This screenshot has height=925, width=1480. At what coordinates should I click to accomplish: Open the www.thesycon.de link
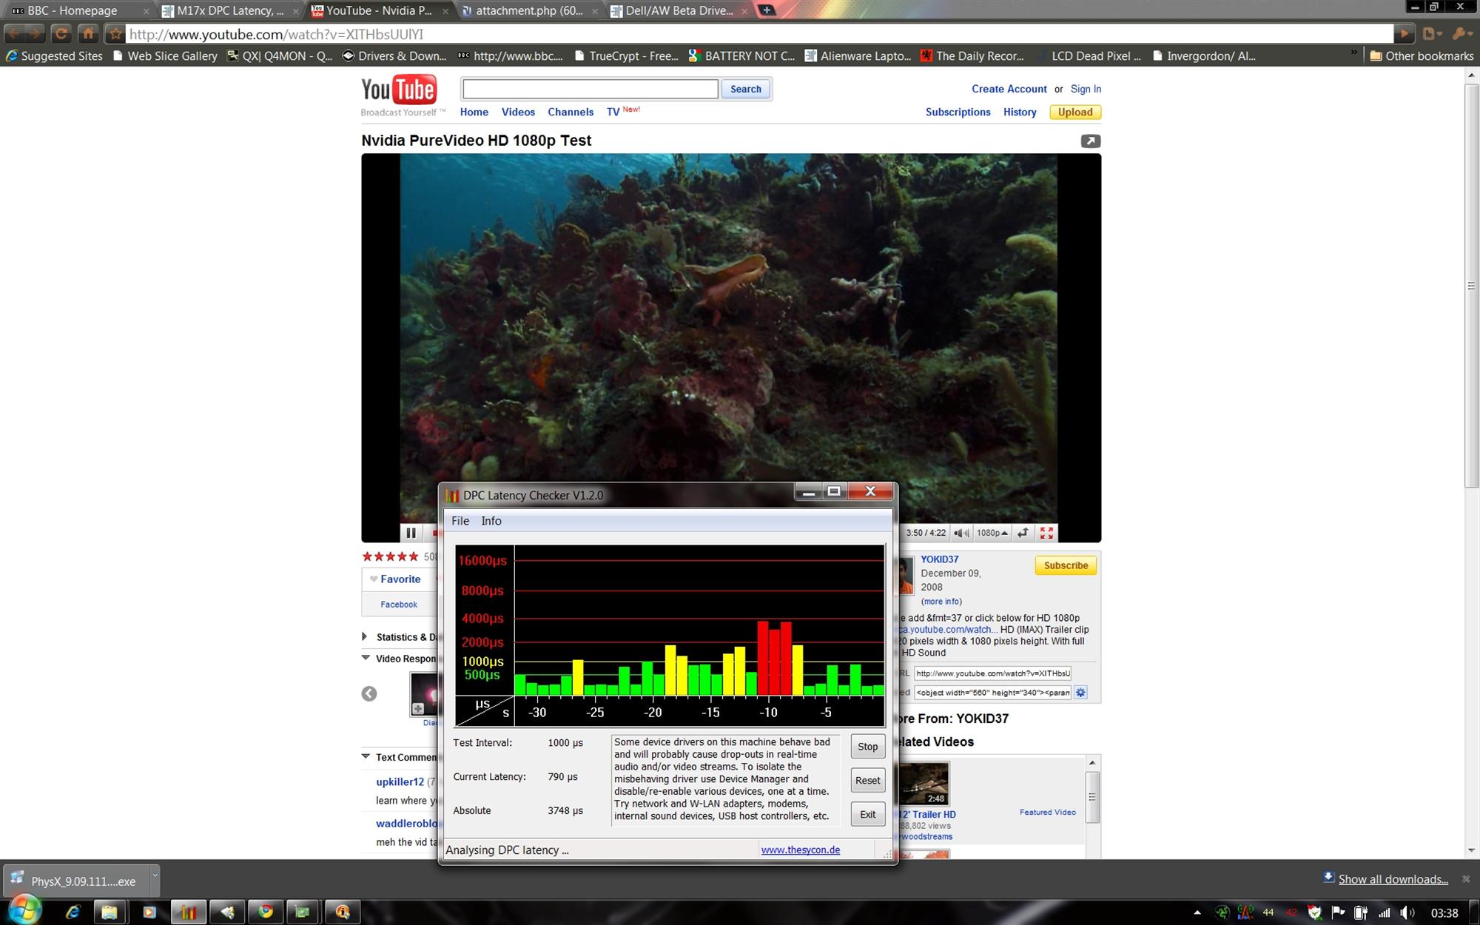(801, 850)
